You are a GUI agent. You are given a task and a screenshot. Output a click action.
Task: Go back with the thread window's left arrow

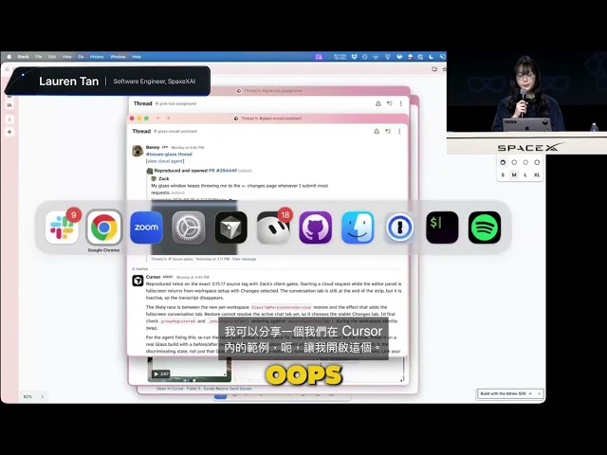[x=158, y=118]
